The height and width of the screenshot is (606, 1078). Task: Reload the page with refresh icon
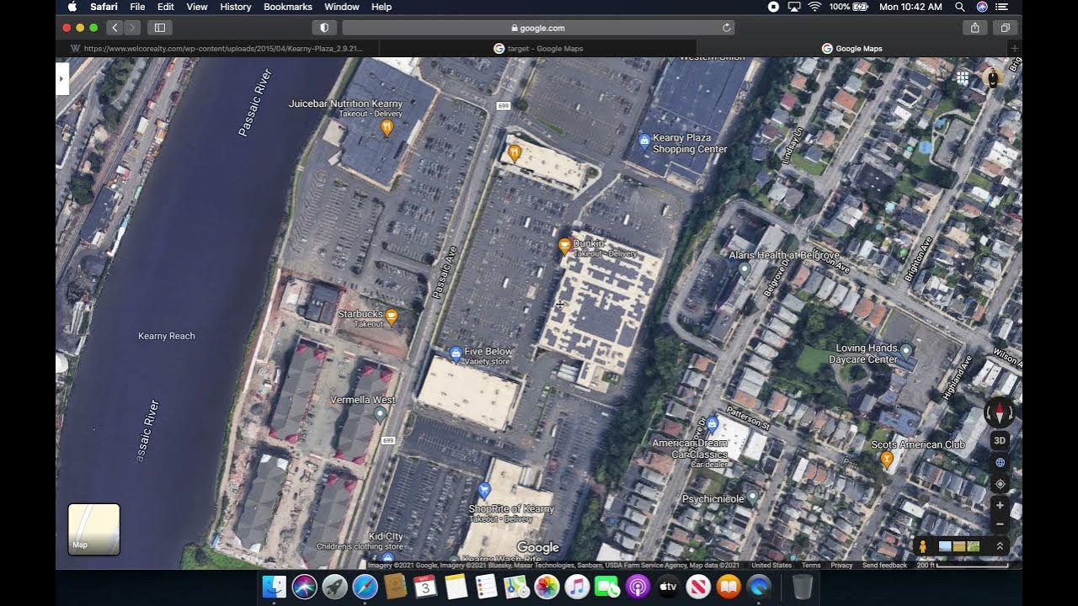tap(726, 28)
